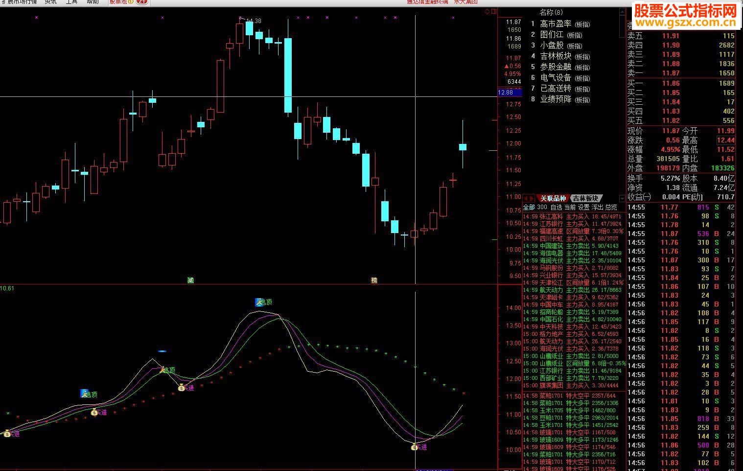Click the red left-right arrows beside 关联品种
This screenshot has width=743, height=471.
529,198
